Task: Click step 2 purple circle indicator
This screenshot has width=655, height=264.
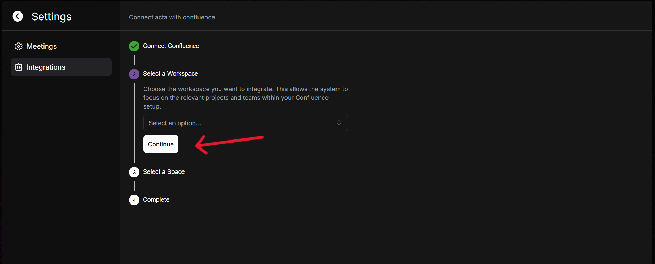Action: pyautogui.click(x=134, y=74)
